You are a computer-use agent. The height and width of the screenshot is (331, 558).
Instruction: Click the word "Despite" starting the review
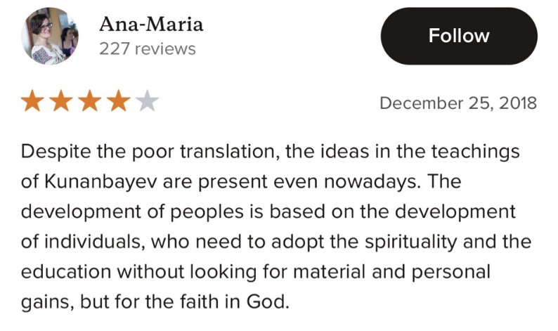pyautogui.click(x=52, y=151)
